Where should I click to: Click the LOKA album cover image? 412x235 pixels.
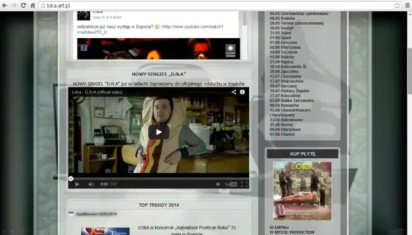[302, 191]
